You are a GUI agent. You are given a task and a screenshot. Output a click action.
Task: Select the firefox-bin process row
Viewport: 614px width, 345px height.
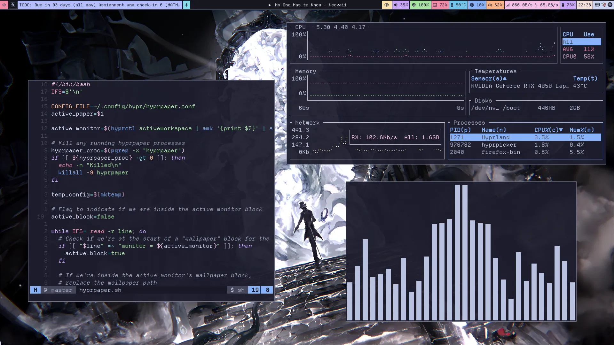point(525,152)
